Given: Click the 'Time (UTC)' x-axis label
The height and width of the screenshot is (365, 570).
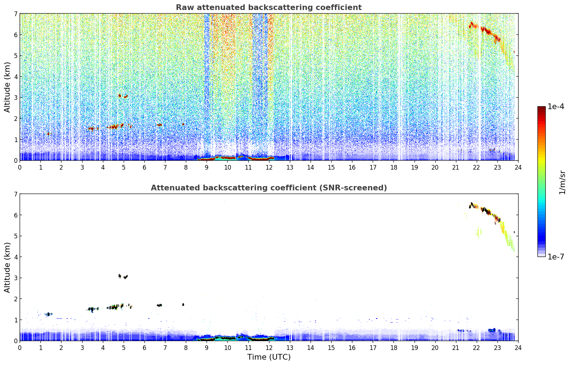Looking at the screenshot, I should point(269,357).
